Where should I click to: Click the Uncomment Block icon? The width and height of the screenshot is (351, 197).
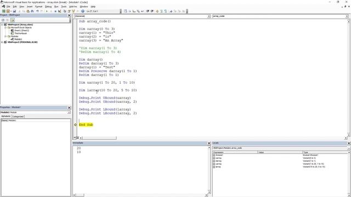pyautogui.click(x=166, y=11)
